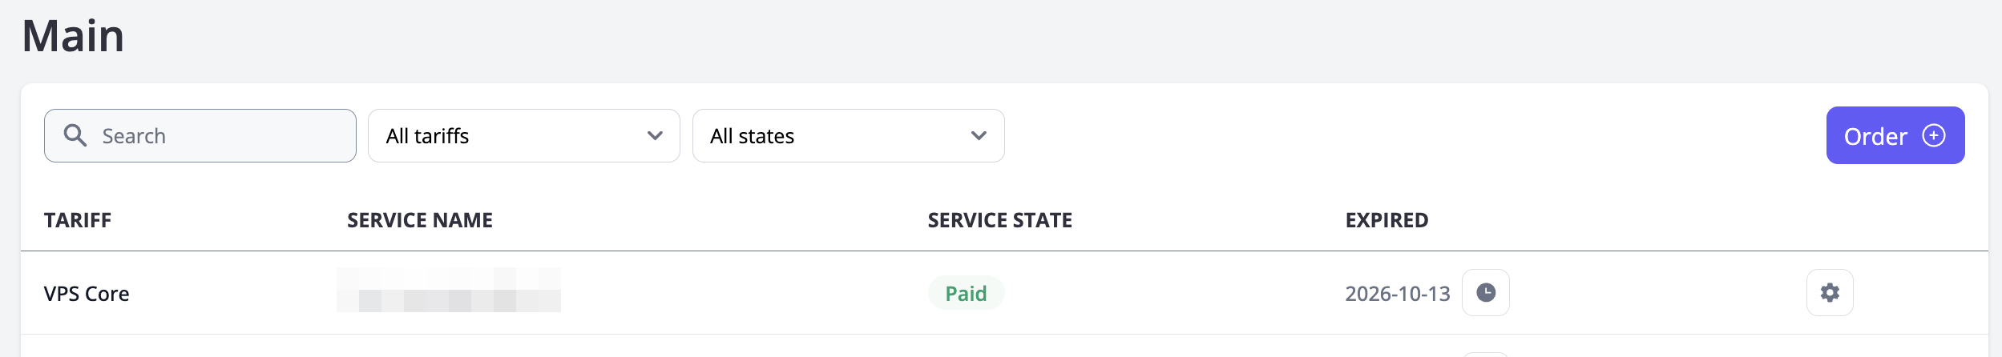Click the chevron arrow in All tariffs filter
This screenshot has width=2002, height=357.
655,136
